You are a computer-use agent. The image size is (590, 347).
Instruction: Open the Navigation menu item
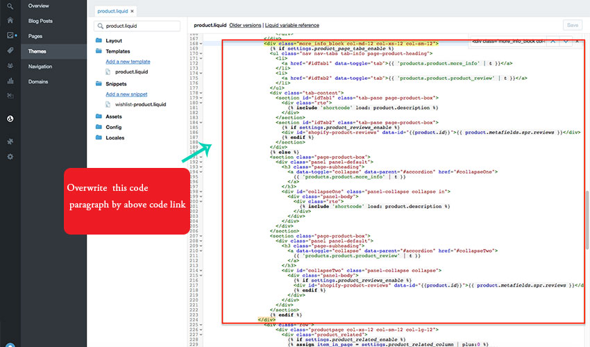40,67
